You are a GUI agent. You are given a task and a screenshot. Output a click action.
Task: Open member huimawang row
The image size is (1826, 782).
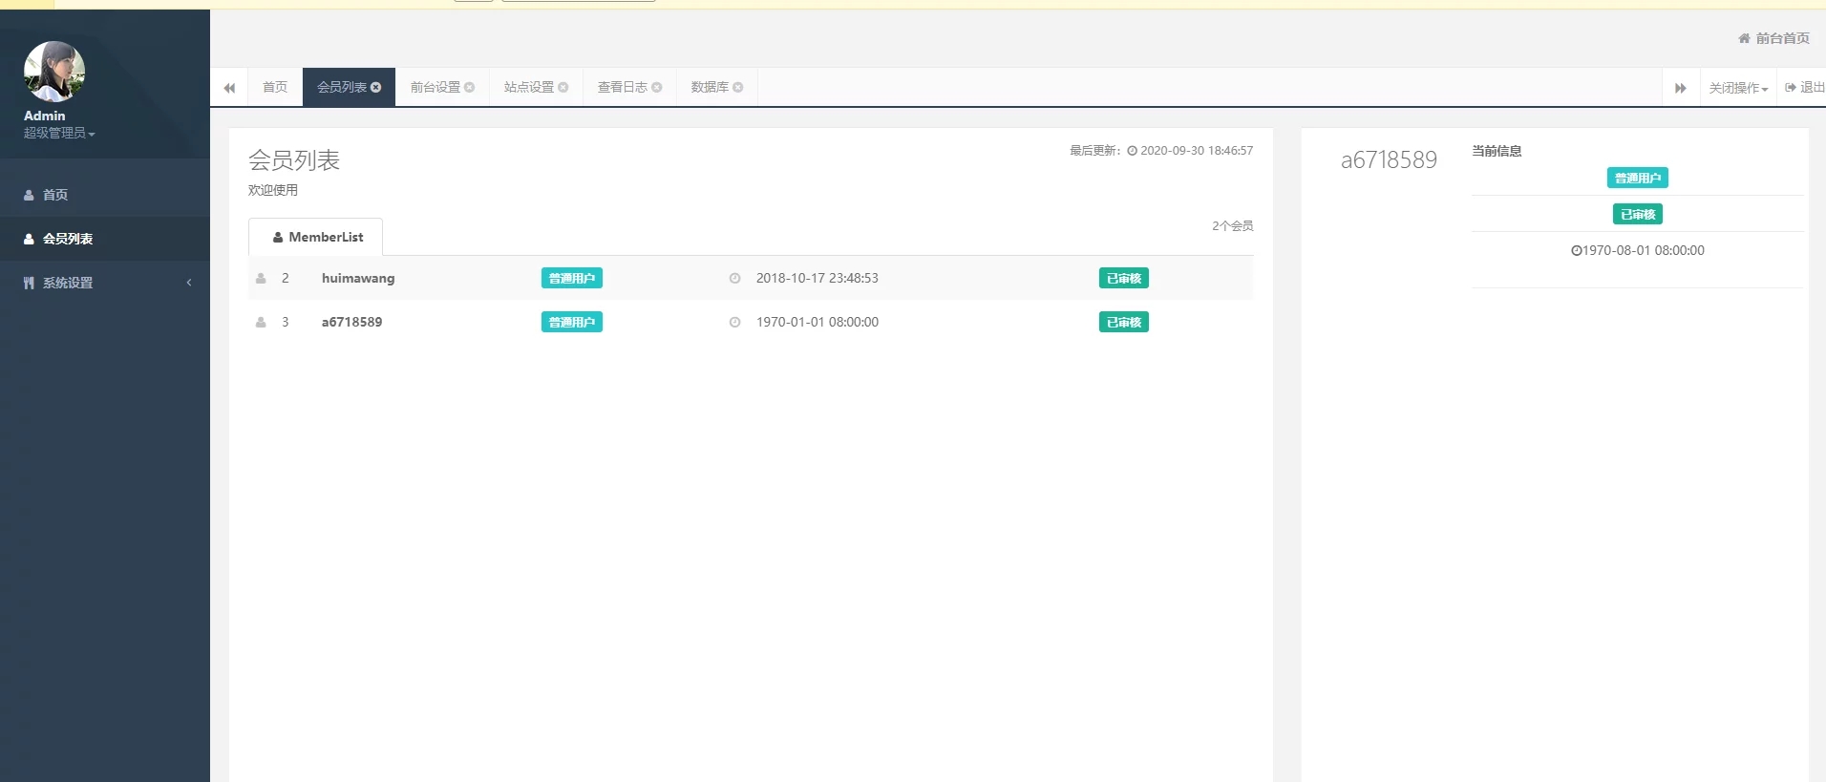pyautogui.click(x=358, y=278)
